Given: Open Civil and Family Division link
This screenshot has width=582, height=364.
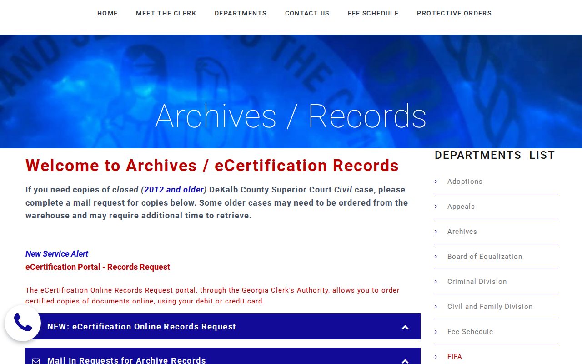Looking at the screenshot, I should click(490, 307).
